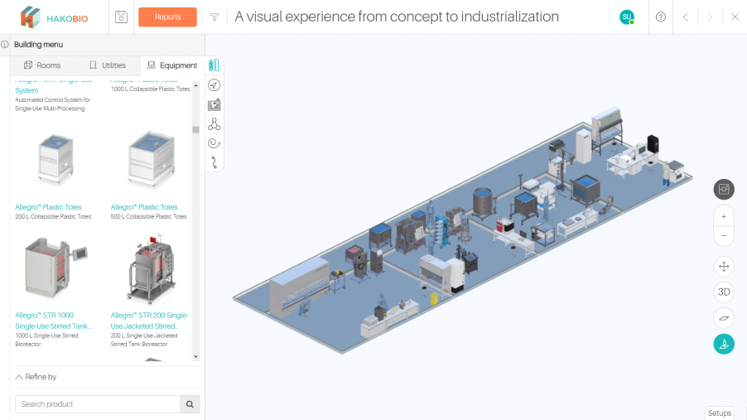747x420 pixels.
Task: Select the ruler building tool icon
Action: tap(214, 65)
